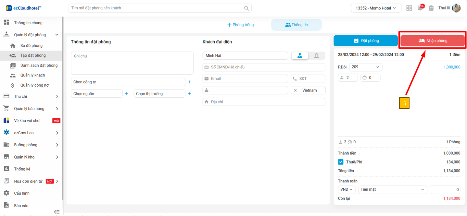This screenshot has height=216, width=467.
Task: Click the clipboard icon in header
Action: 431,8
